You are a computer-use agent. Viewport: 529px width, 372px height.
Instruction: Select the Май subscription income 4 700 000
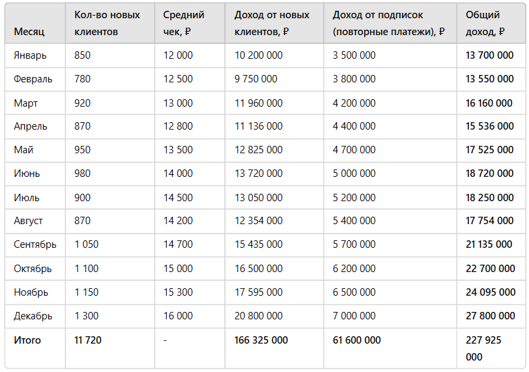tap(354, 150)
